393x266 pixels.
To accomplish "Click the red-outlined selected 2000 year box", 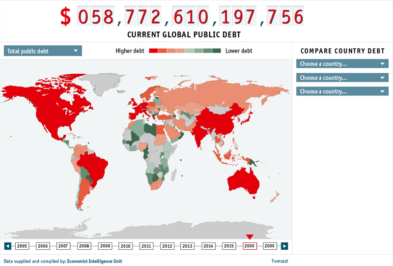I will 250,246.
